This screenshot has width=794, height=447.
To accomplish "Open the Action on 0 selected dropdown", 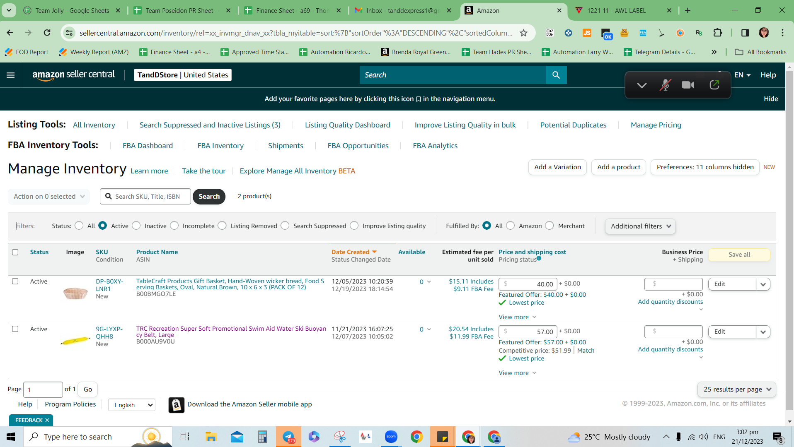I will pos(48,197).
